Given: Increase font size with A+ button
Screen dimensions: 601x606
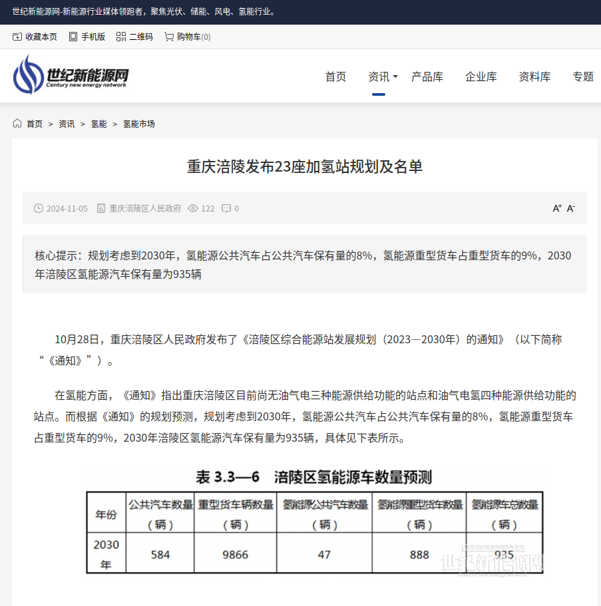Looking at the screenshot, I should pyautogui.click(x=557, y=208).
